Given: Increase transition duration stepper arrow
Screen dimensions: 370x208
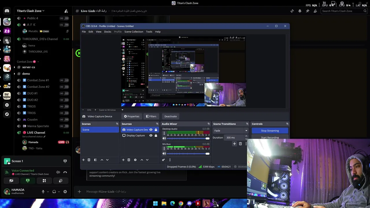Looking at the screenshot, I should coord(246,136).
